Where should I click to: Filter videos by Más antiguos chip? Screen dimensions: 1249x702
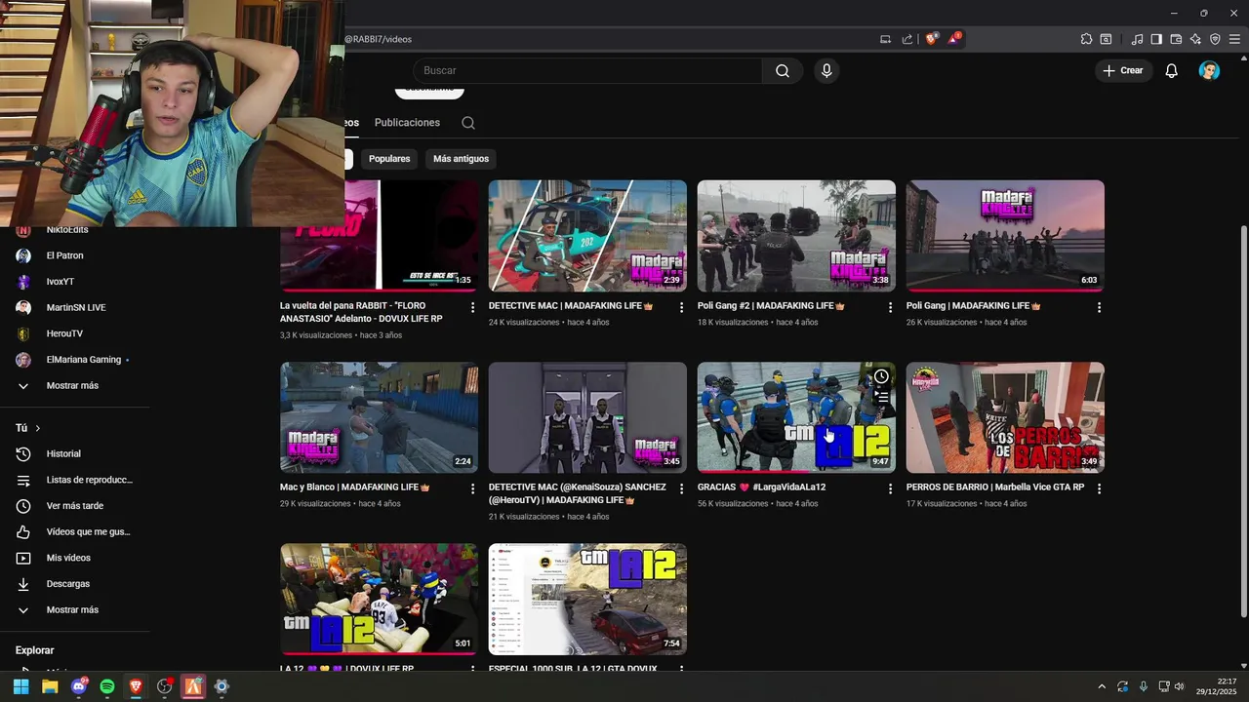pos(461,158)
